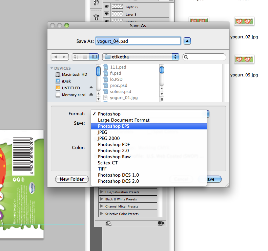This screenshot has width=268, height=251.
Task: Expand Channel Mixer Presets
Action: coord(102,206)
